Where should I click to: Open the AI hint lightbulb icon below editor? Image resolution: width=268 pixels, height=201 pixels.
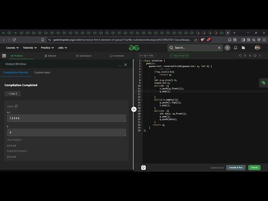pyautogui.click(x=143, y=167)
